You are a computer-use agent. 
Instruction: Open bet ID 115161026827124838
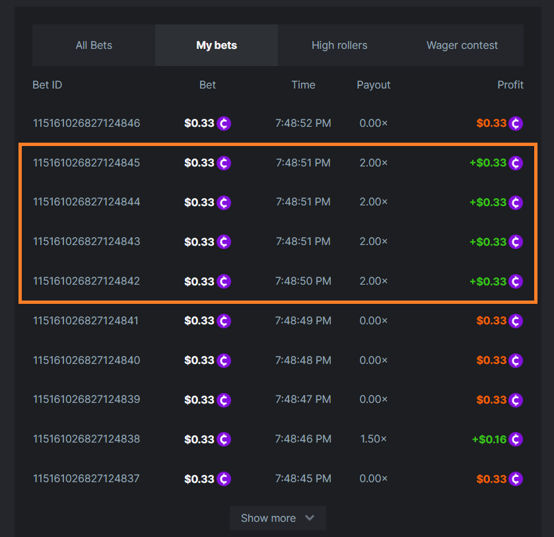click(x=87, y=439)
